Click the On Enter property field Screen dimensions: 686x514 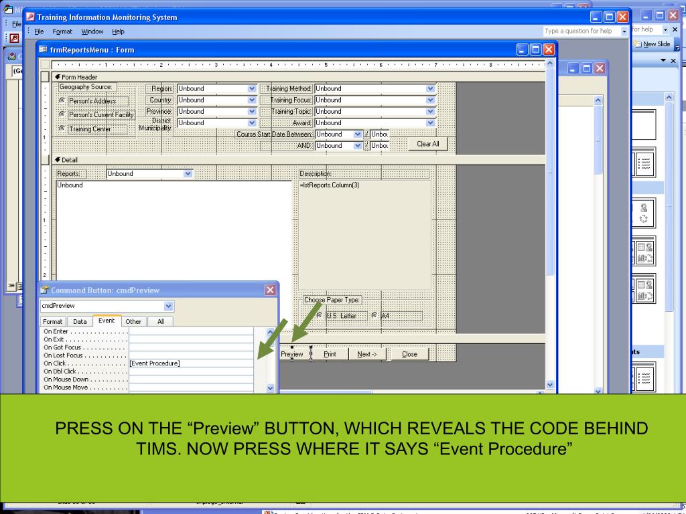coord(191,331)
